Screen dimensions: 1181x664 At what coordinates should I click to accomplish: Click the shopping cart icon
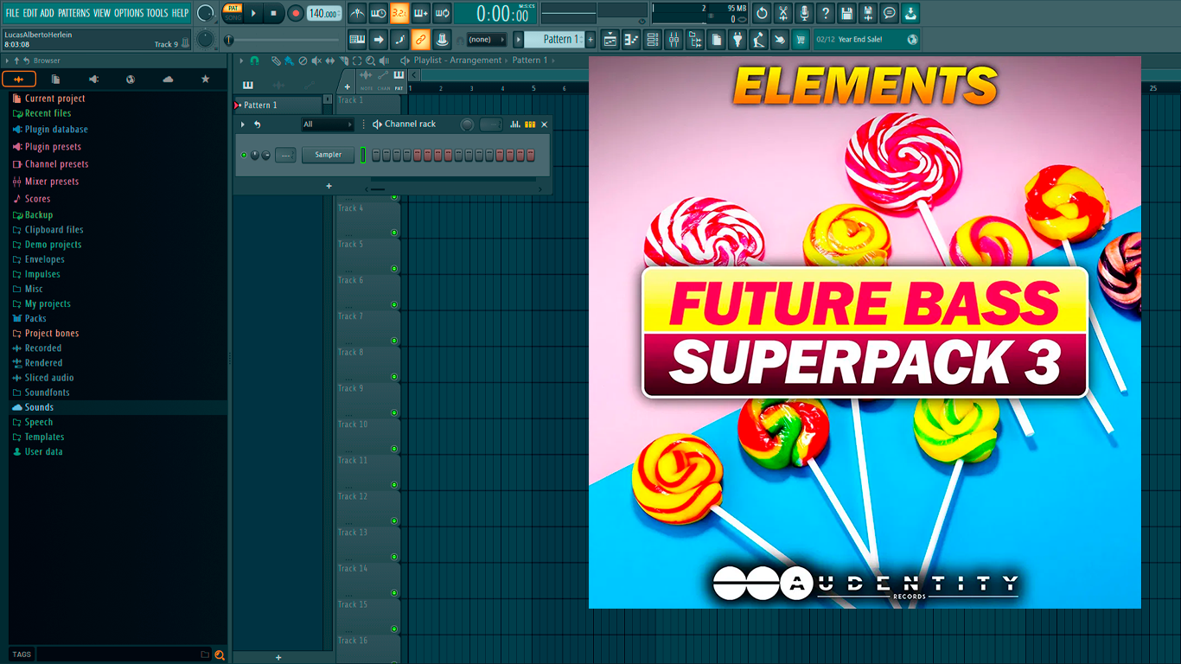pyautogui.click(x=801, y=39)
